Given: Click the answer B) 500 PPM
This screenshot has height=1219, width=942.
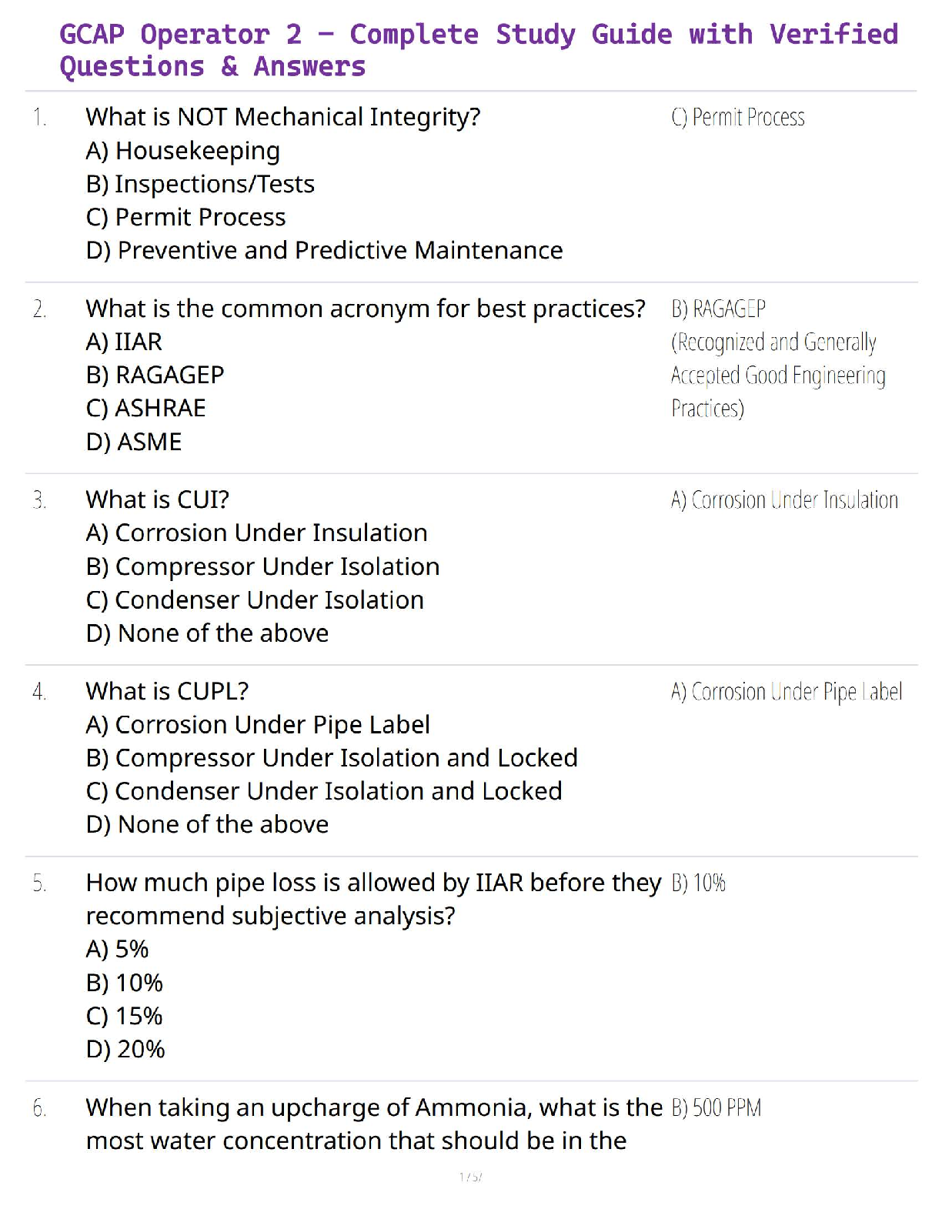Looking at the screenshot, I should (716, 1108).
